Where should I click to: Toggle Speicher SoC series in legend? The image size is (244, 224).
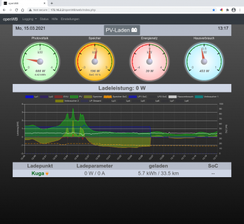(x=115, y=97)
